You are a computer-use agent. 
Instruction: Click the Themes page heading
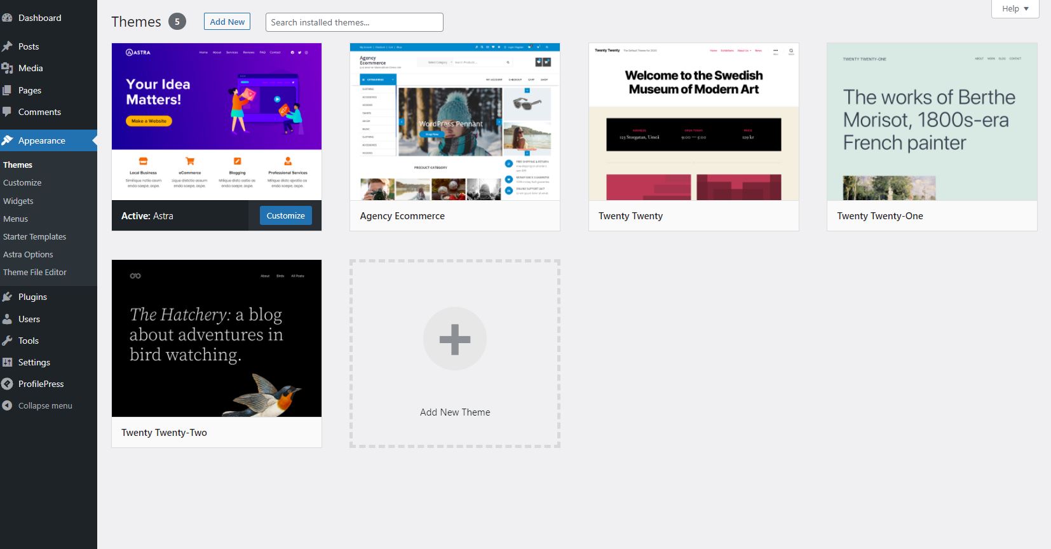click(x=136, y=22)
